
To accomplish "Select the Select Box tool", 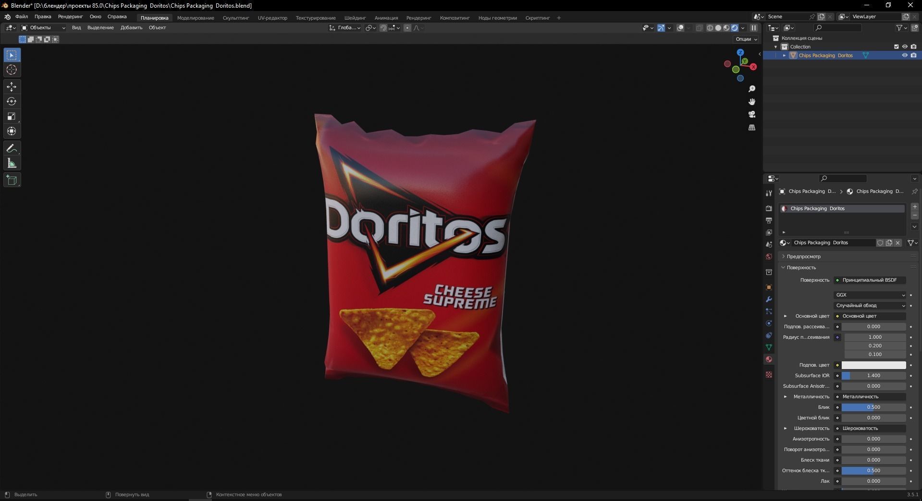I will pyautogui.click(x=12, y=55).
